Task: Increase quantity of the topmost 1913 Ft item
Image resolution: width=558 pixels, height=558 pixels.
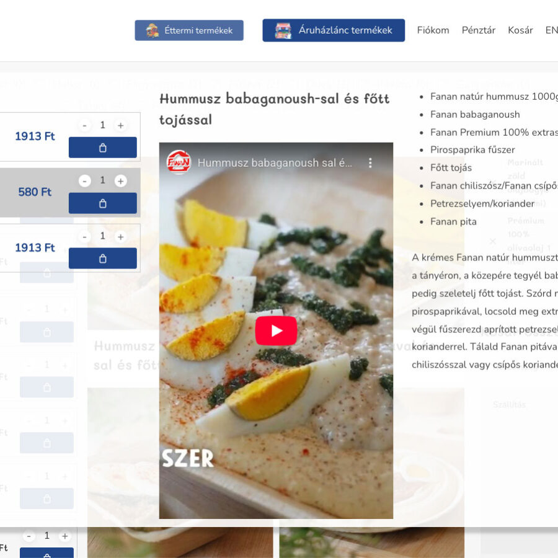Action: click(x=120, y=125)
